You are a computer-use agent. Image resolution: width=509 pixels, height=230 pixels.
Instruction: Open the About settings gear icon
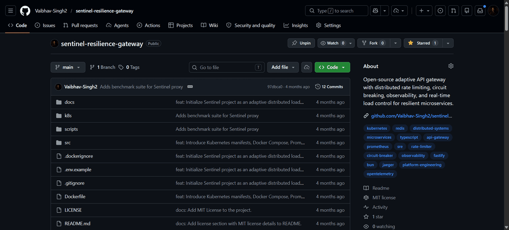(x=451, y=66)
